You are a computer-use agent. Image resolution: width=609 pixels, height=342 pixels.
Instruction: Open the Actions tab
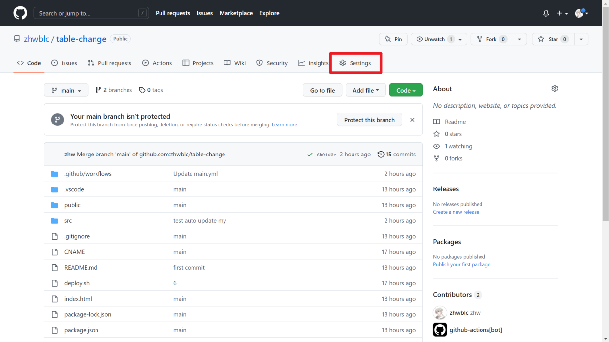[x=157, y=63]
